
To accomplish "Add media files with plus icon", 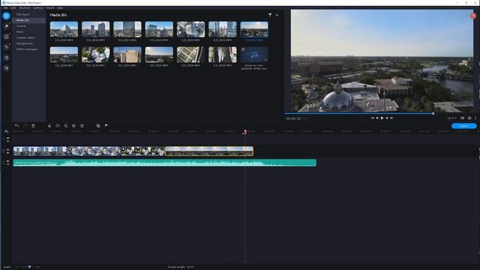I will click(277, 15).
